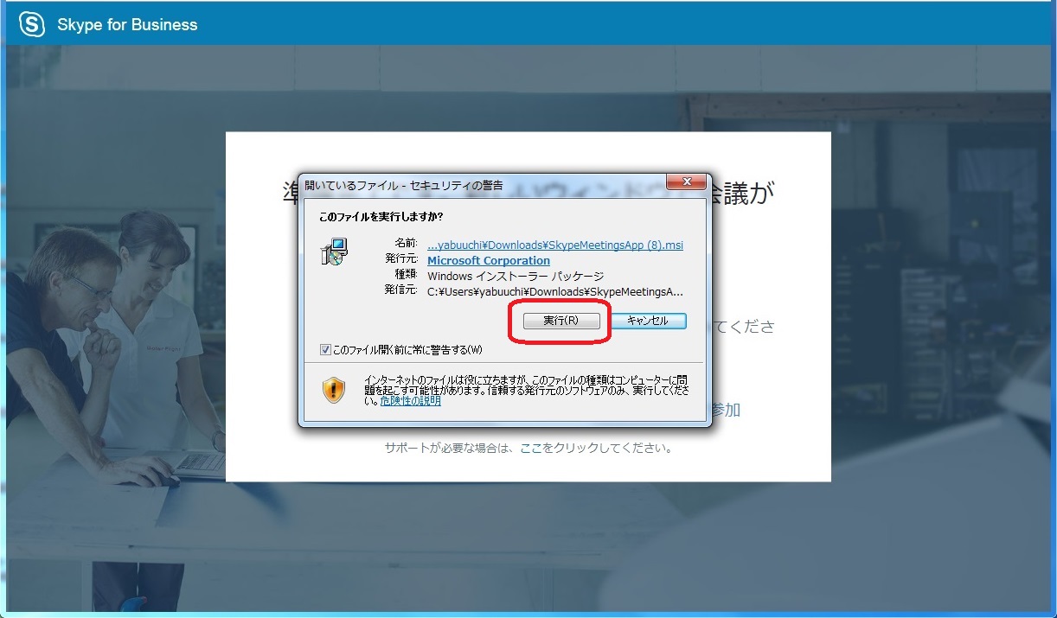Screen dimensions: 1057x618
Task: Uncheck 'このファイル開く前に常に警告する' checkbox
Action: [x=325, y=350]
